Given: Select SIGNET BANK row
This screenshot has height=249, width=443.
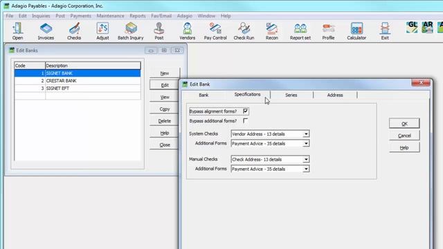Looking at the screenshot, I should [78, 73].
